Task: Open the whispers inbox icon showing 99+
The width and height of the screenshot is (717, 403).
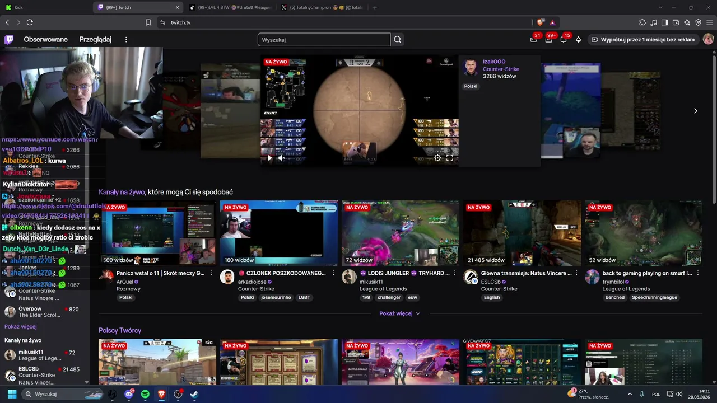Action: (x=548, y=39)
